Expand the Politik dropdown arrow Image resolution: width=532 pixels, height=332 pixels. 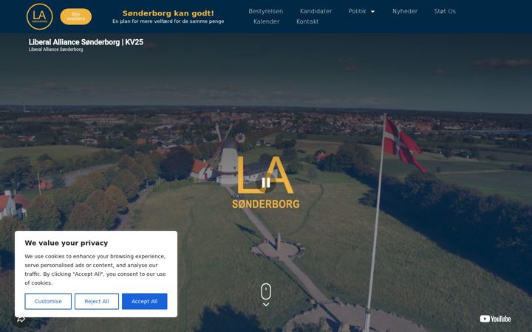point(372,12)
